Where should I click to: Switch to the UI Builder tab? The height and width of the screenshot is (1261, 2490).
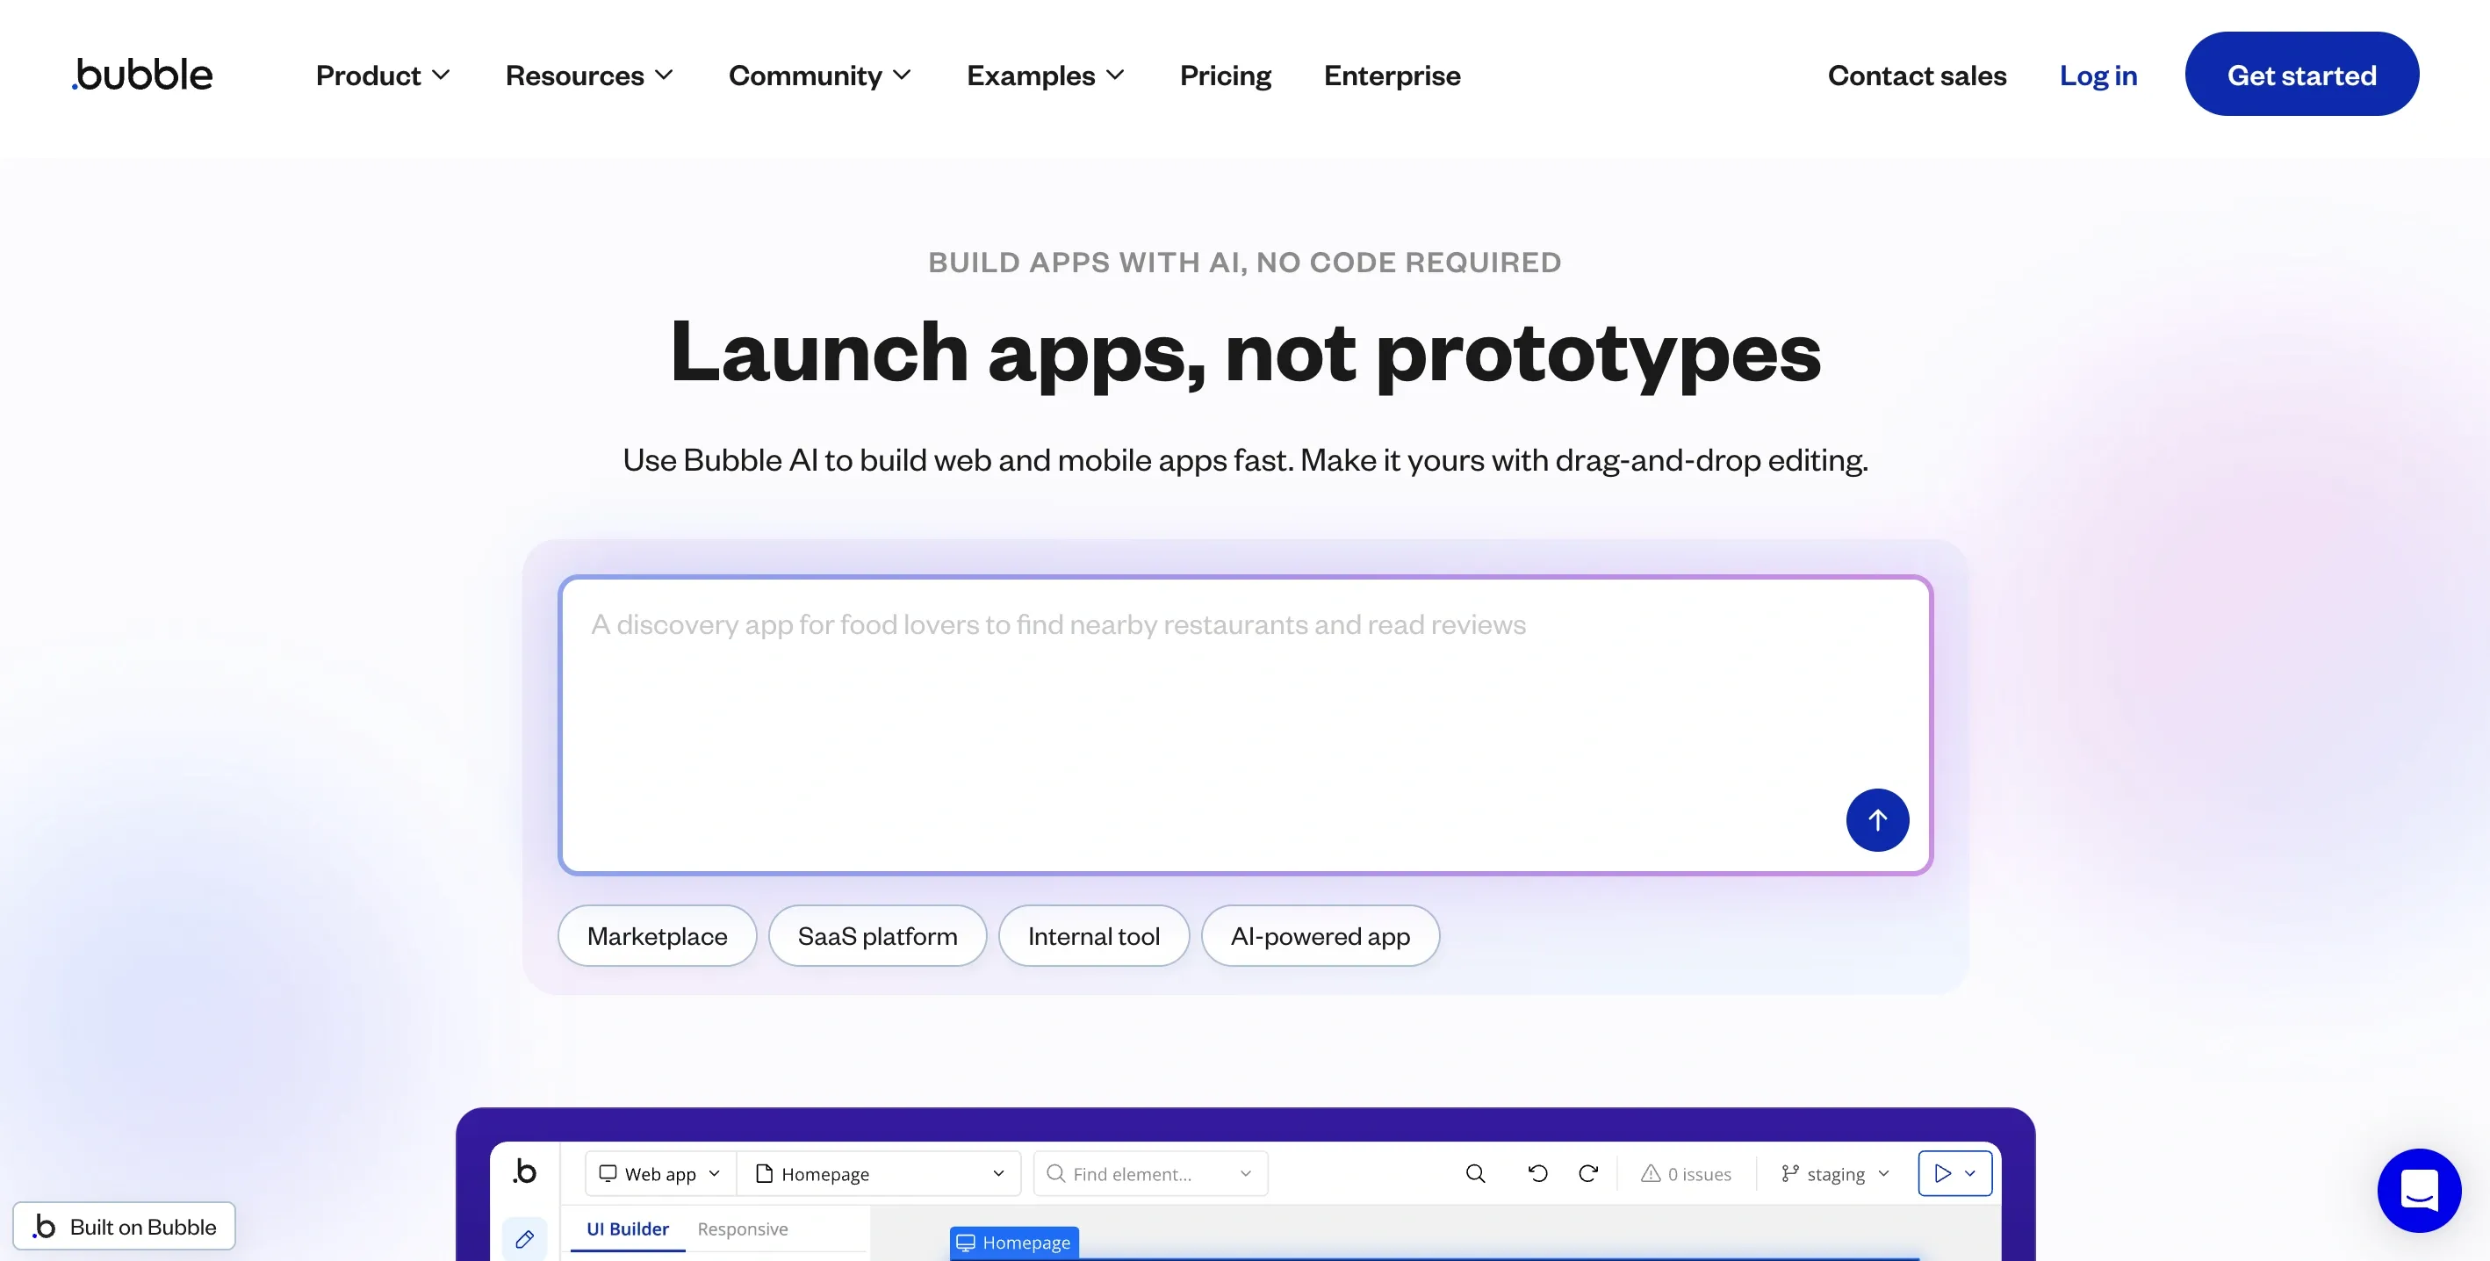pos(628,1229)
